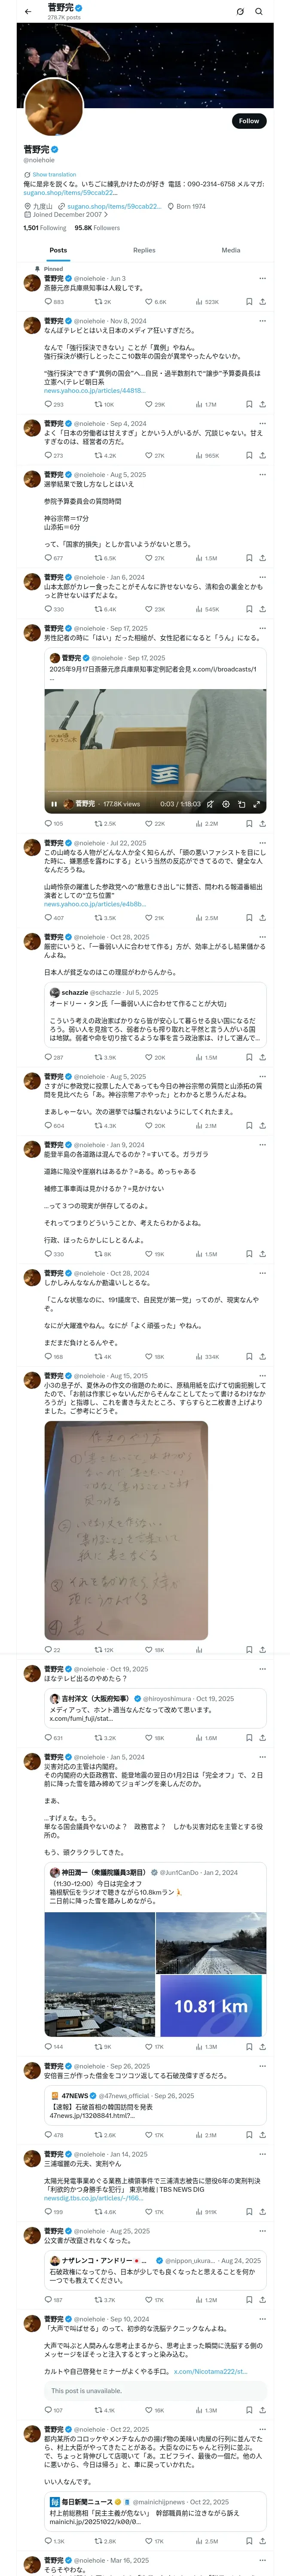This screenshot has width=290, height=2576.
Task: Click the back arrow at the top
Action: tap(27, 12)
